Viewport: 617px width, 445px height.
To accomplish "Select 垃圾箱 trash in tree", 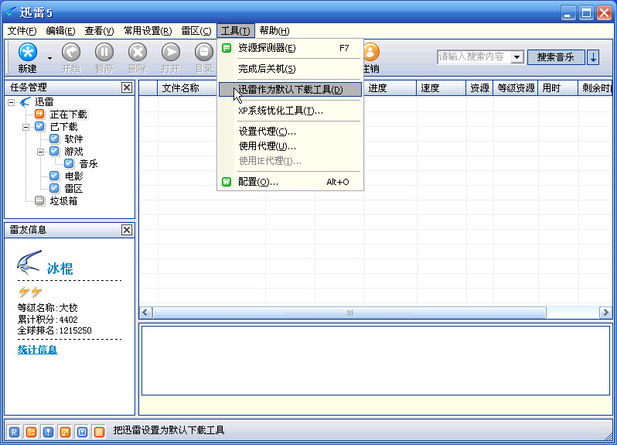I will 63,201.
